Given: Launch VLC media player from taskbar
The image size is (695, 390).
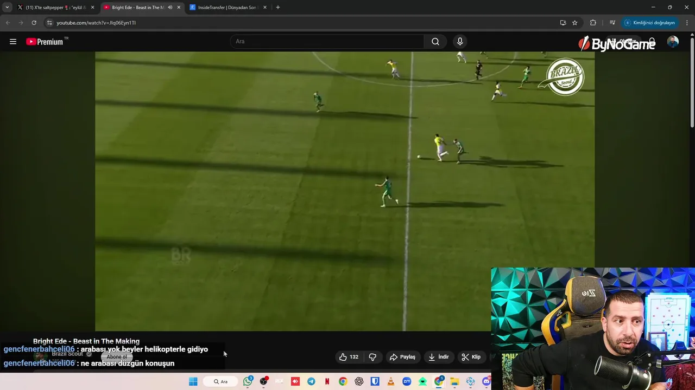Looking at the screenshot, I should (x=390, y=381).
